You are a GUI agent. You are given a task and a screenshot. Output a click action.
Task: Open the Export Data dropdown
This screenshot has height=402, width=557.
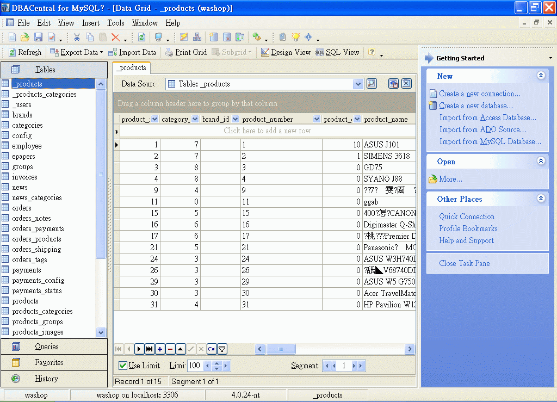[101, 52]
